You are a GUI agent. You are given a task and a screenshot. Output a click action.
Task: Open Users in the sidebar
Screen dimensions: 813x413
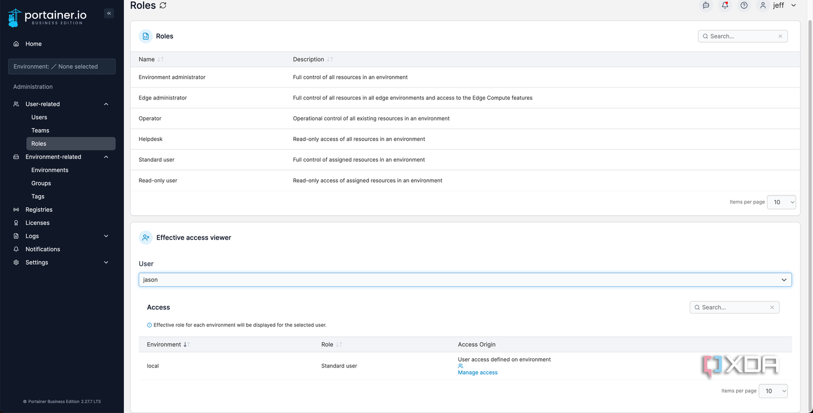click(x=39, y=117)
